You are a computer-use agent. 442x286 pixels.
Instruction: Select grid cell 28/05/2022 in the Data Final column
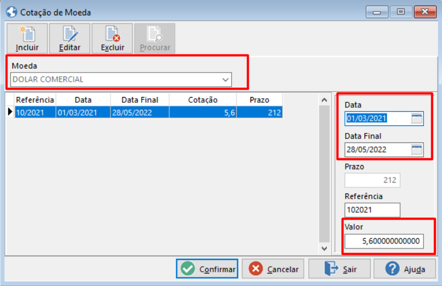pos(140,112)
